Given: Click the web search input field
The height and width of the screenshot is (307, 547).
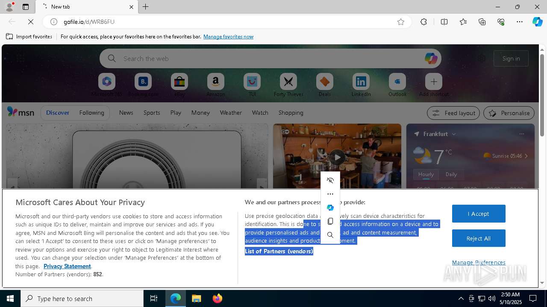Looking at the screenshot, I should click(271, 58).
